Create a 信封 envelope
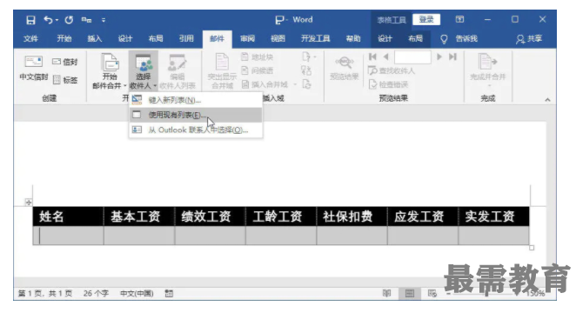Viewport: 576px width, 313px height. (x=65, y=62)
